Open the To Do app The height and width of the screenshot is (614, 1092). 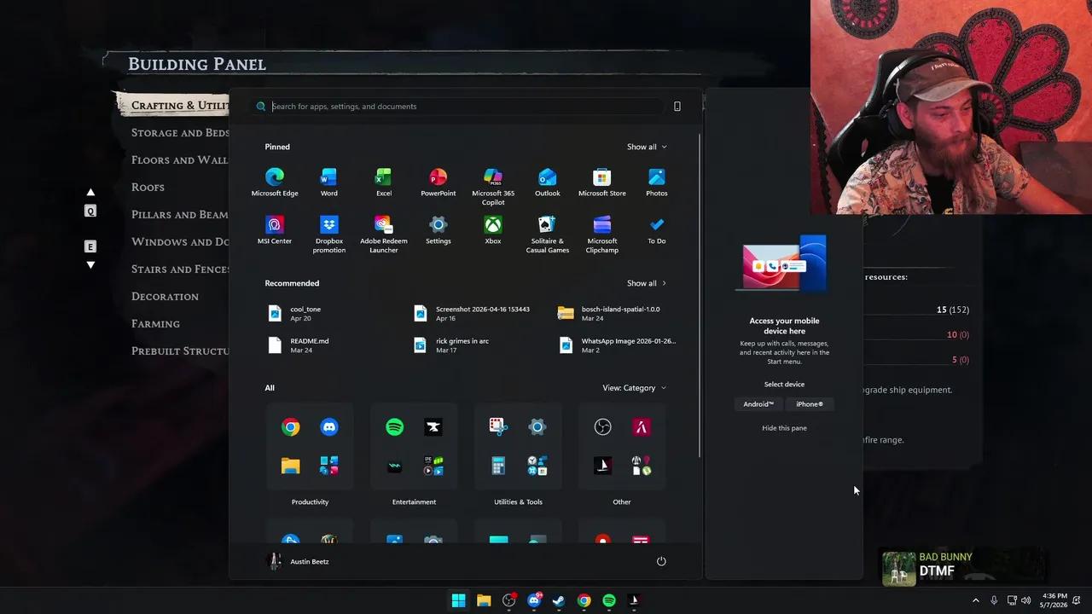point(657,230)
